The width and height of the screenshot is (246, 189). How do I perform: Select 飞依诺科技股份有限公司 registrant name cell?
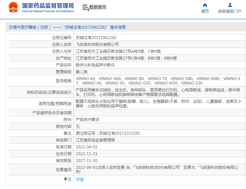point(160,45)
